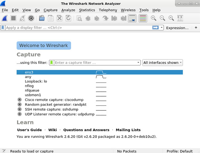Image resolution: width=200 pixels, height=153 pixels.
Task: Open the Capture menu
Action: click(x=50, y=10)
